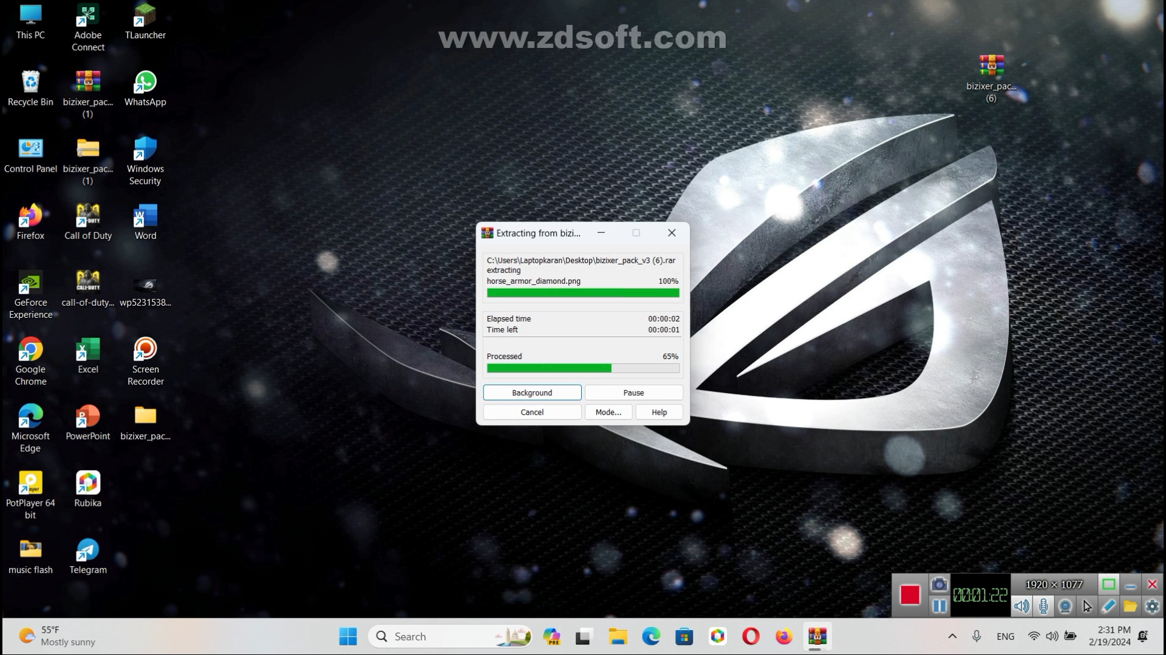Toggle microphone capture in the recorder toolbar
The width and height of the screenshot is (1166, 655).
tap(1043, 606)
